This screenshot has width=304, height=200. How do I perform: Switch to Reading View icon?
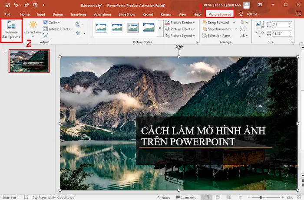coord(229,197)
